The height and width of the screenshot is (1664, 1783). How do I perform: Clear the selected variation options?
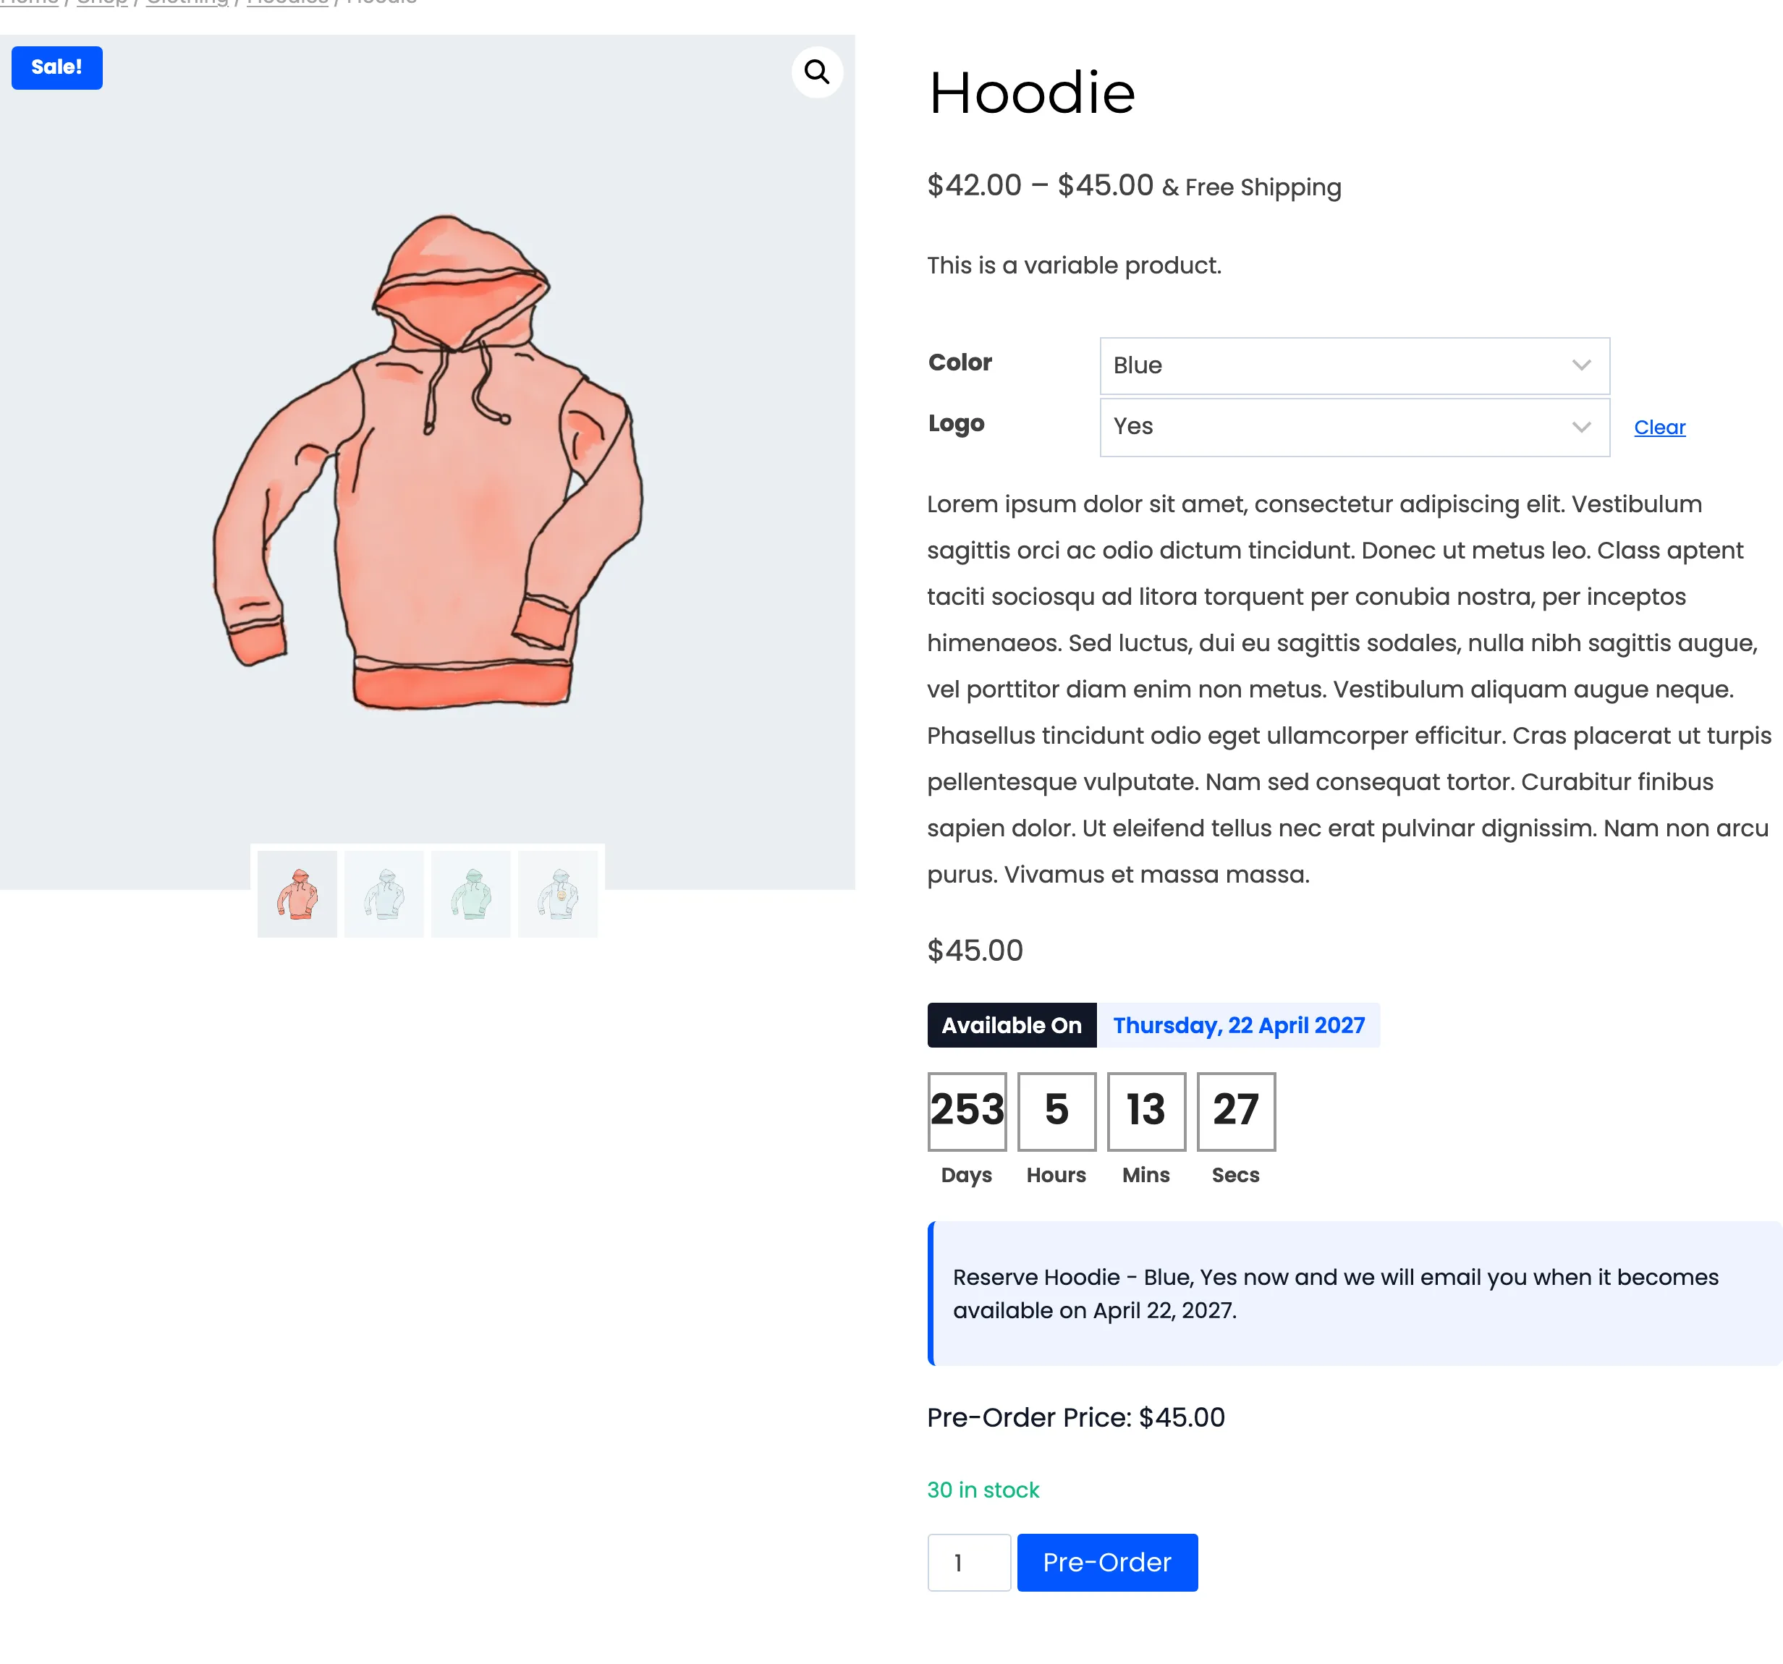[1659, 428]
